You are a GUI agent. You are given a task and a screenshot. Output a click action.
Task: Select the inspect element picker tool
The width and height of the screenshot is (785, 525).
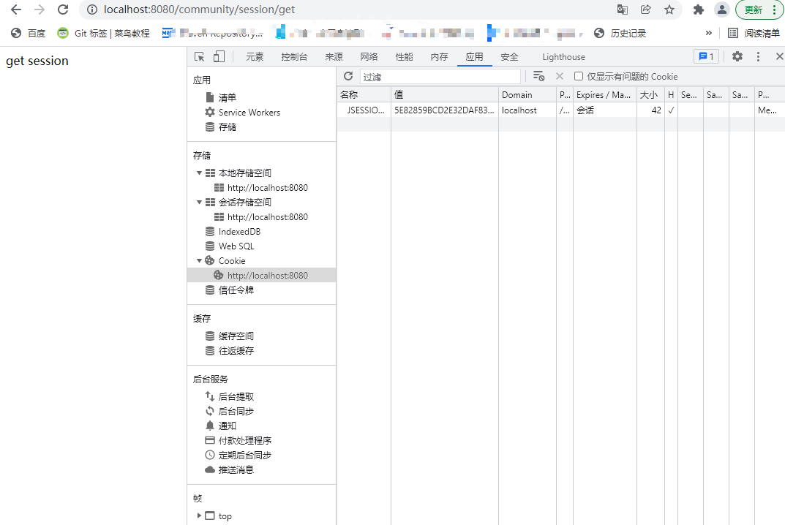[x=198, y=56]
